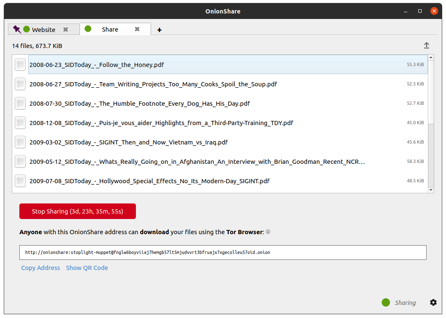Click the Show QR Code link
The width and height of the screenshot is (446, 318).
[87, 268]
